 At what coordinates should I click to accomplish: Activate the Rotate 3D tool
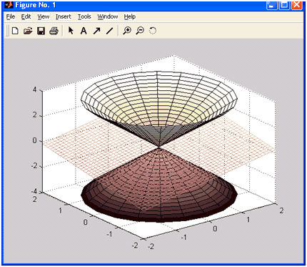pos(153,31)
